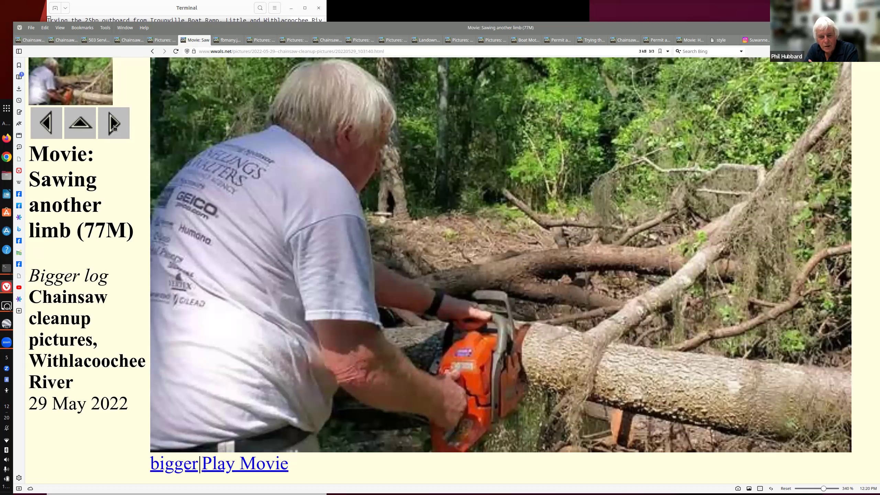Viewport: 880px width, 495px height.
Task: Open the Bing web panel
Action: (x=19, y=229)
